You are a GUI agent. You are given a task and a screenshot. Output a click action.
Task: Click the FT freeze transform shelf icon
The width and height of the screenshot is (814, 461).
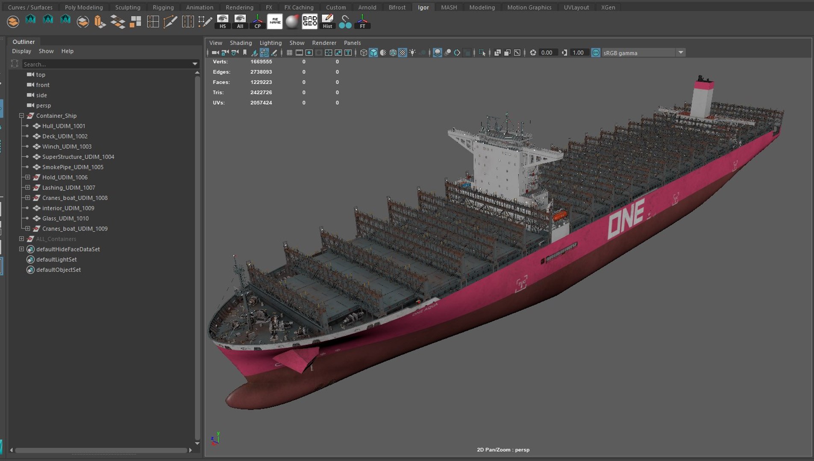[x=362, y=21]
